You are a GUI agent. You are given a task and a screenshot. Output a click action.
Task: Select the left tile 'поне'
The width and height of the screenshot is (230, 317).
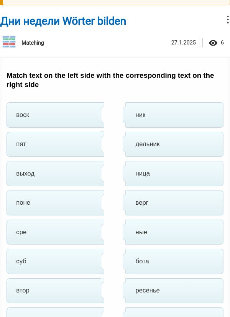click(55, 203)
